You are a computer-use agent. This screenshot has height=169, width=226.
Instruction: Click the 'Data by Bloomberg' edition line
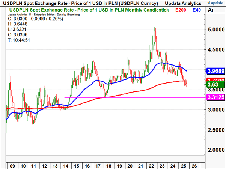(x=44, y=15)
